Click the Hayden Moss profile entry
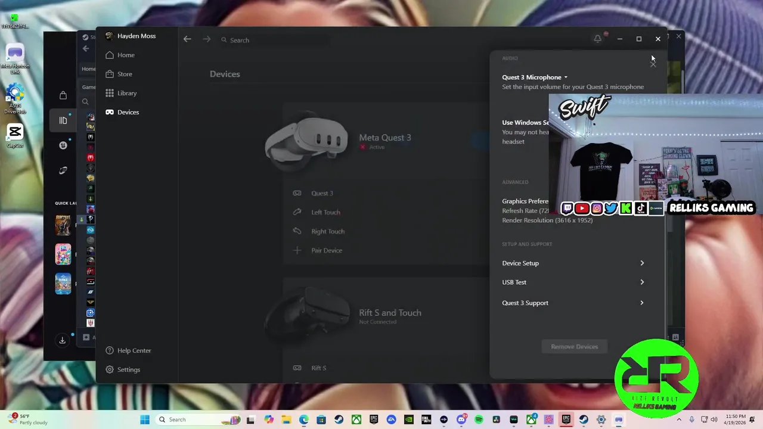Viewport: 763px width, 429px height. pyautogui.click(x=131, y=36)
